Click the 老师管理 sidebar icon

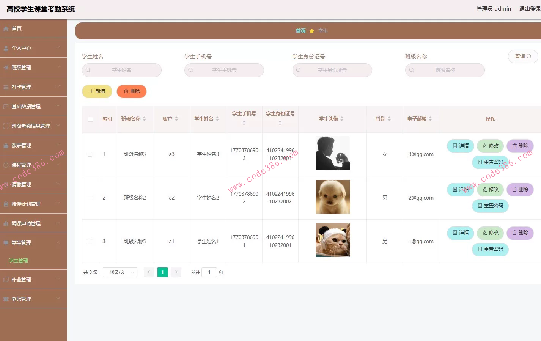[5, 299]
